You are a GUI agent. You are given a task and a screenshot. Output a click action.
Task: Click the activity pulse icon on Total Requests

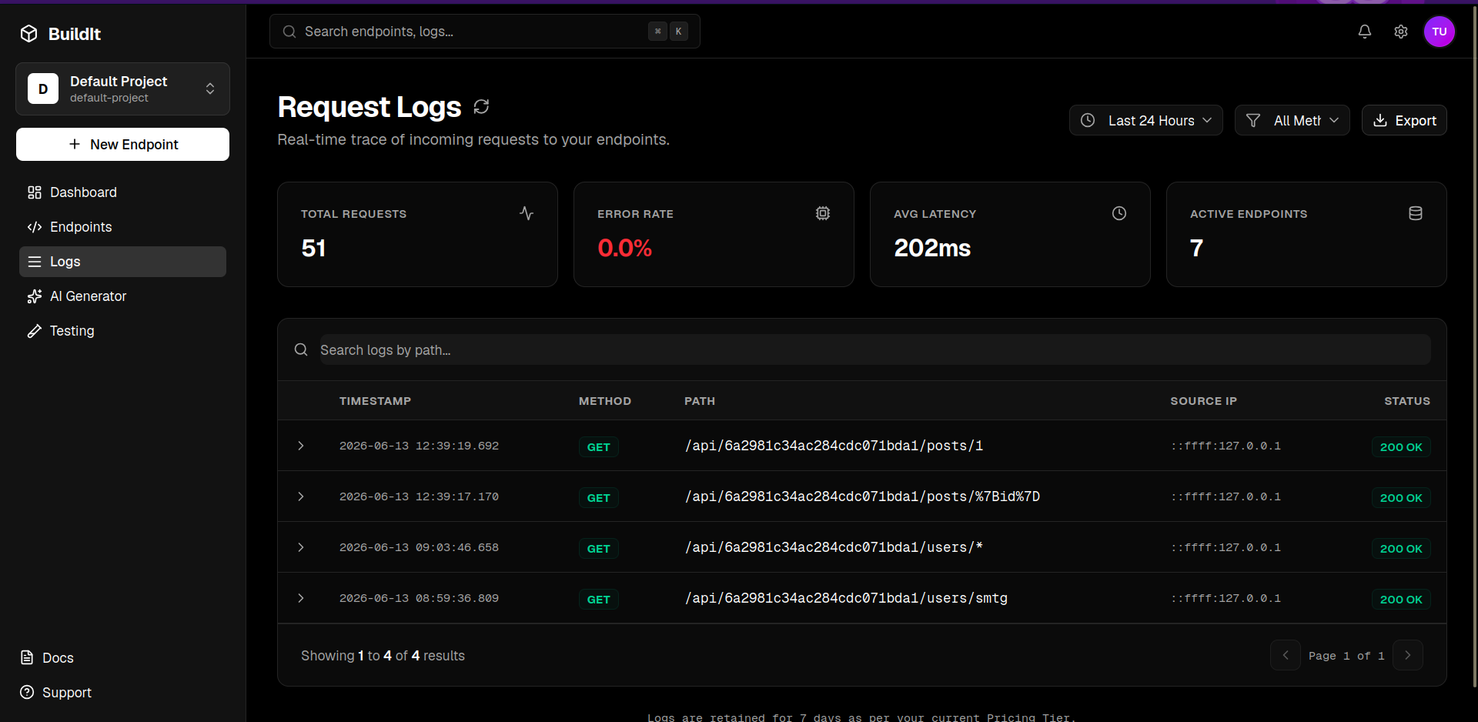tap(527, 213)
